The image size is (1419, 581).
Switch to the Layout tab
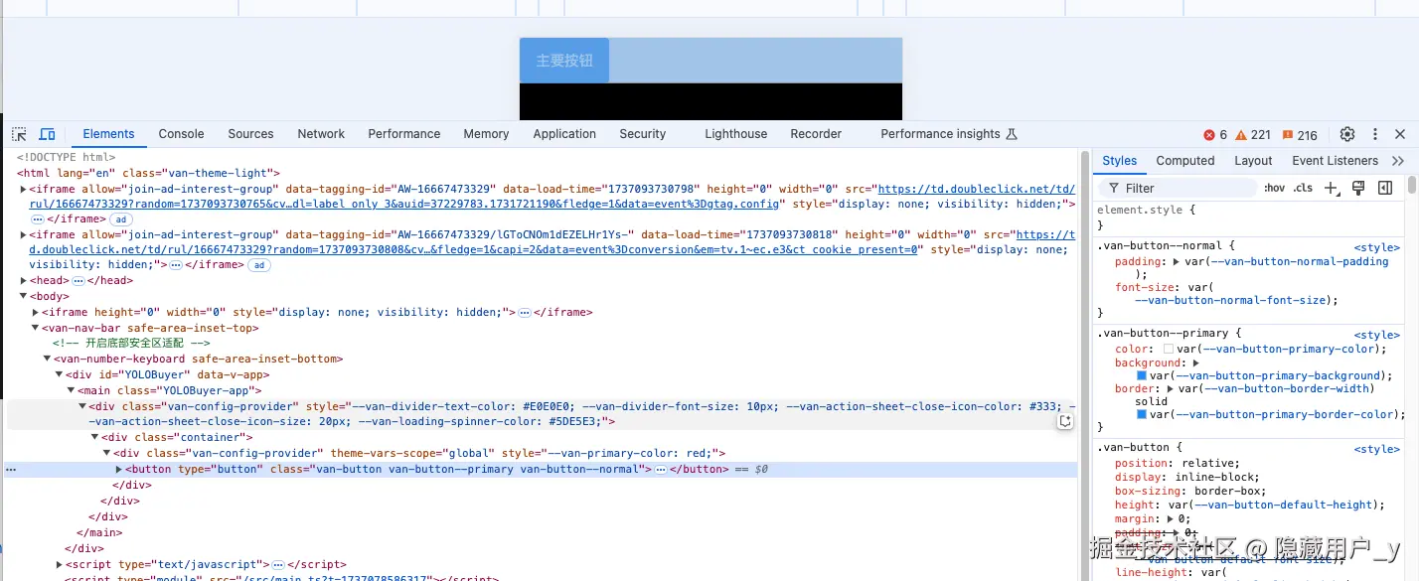[x=1253, y=161]
